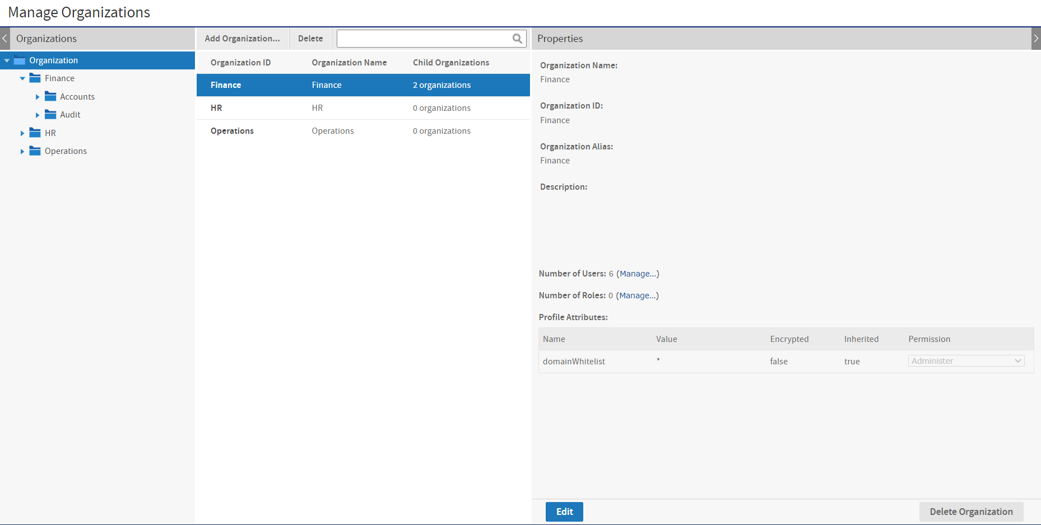Click the blue Edit button

(x=564, y=512)
